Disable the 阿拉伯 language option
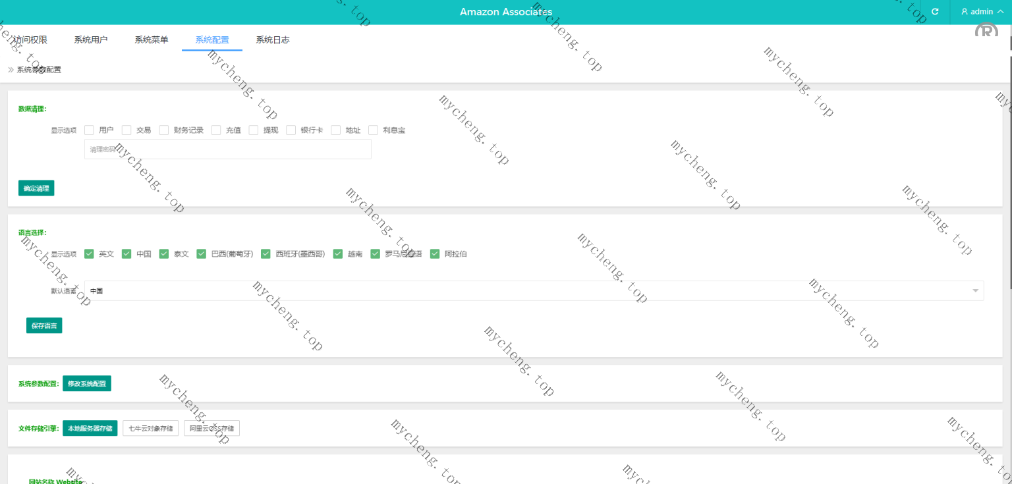Viewport: 1012px width, 484px height. tap(435, 254)
